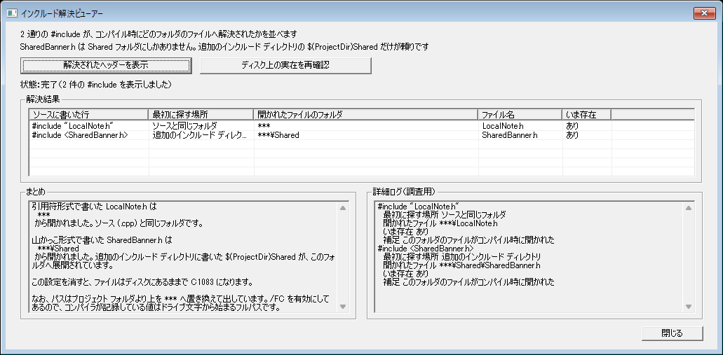This screenshot has height=355, width=723.
Task: Click the ファイル名 column header
Action: [x=520, y=115]
